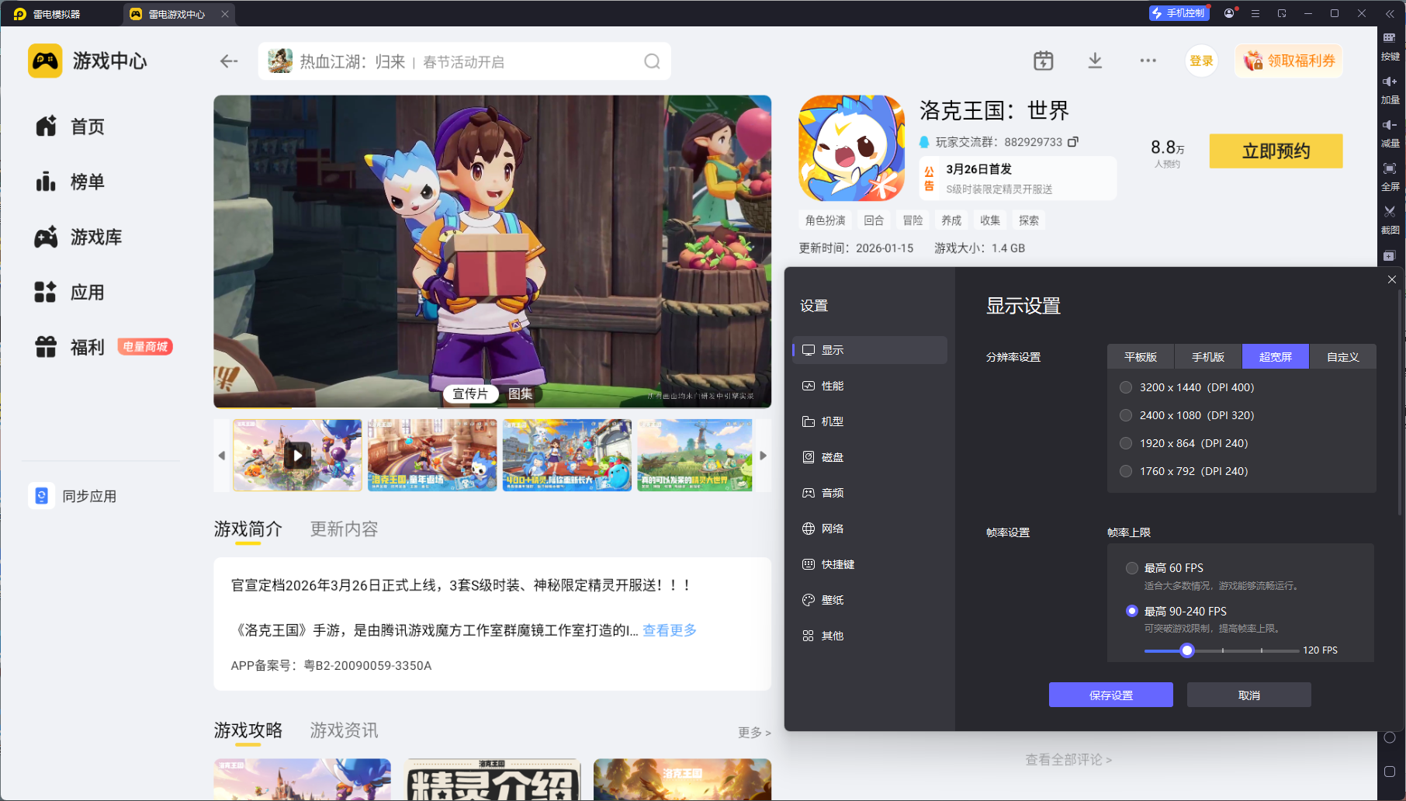The height and width of the screenshot is (801, 1406).
Task: Click 查看更多 link in game intro
Action: click(x=670, y=630)
